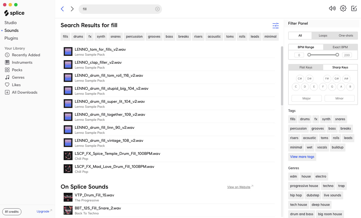Switch to BPM Range mode
361x218 pixels.
pyautogui.click(x=306, y=47)
